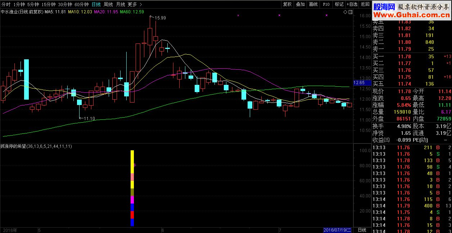Click the 卖一 11.79 order row
Screen dimensions: 452x233
[x=412, y=49]
